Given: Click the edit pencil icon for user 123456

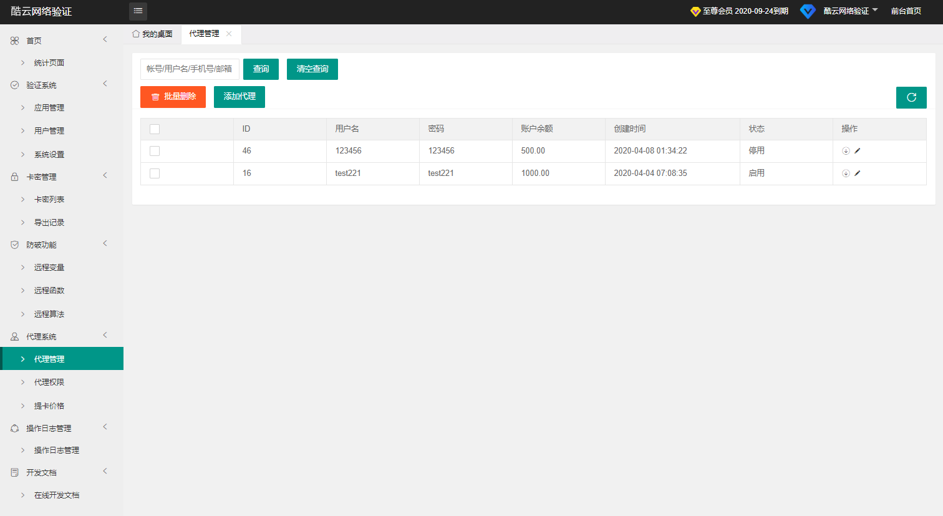Looking at the screenshot, I should click(857, 151).
